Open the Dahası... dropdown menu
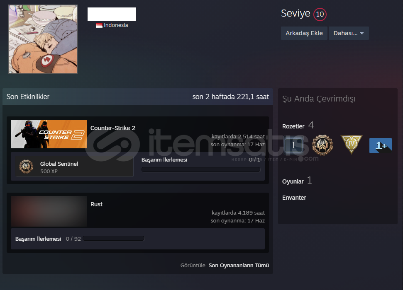 click(x=349, y=33)
